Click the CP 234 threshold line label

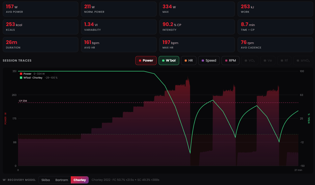[x=23, y=101]
